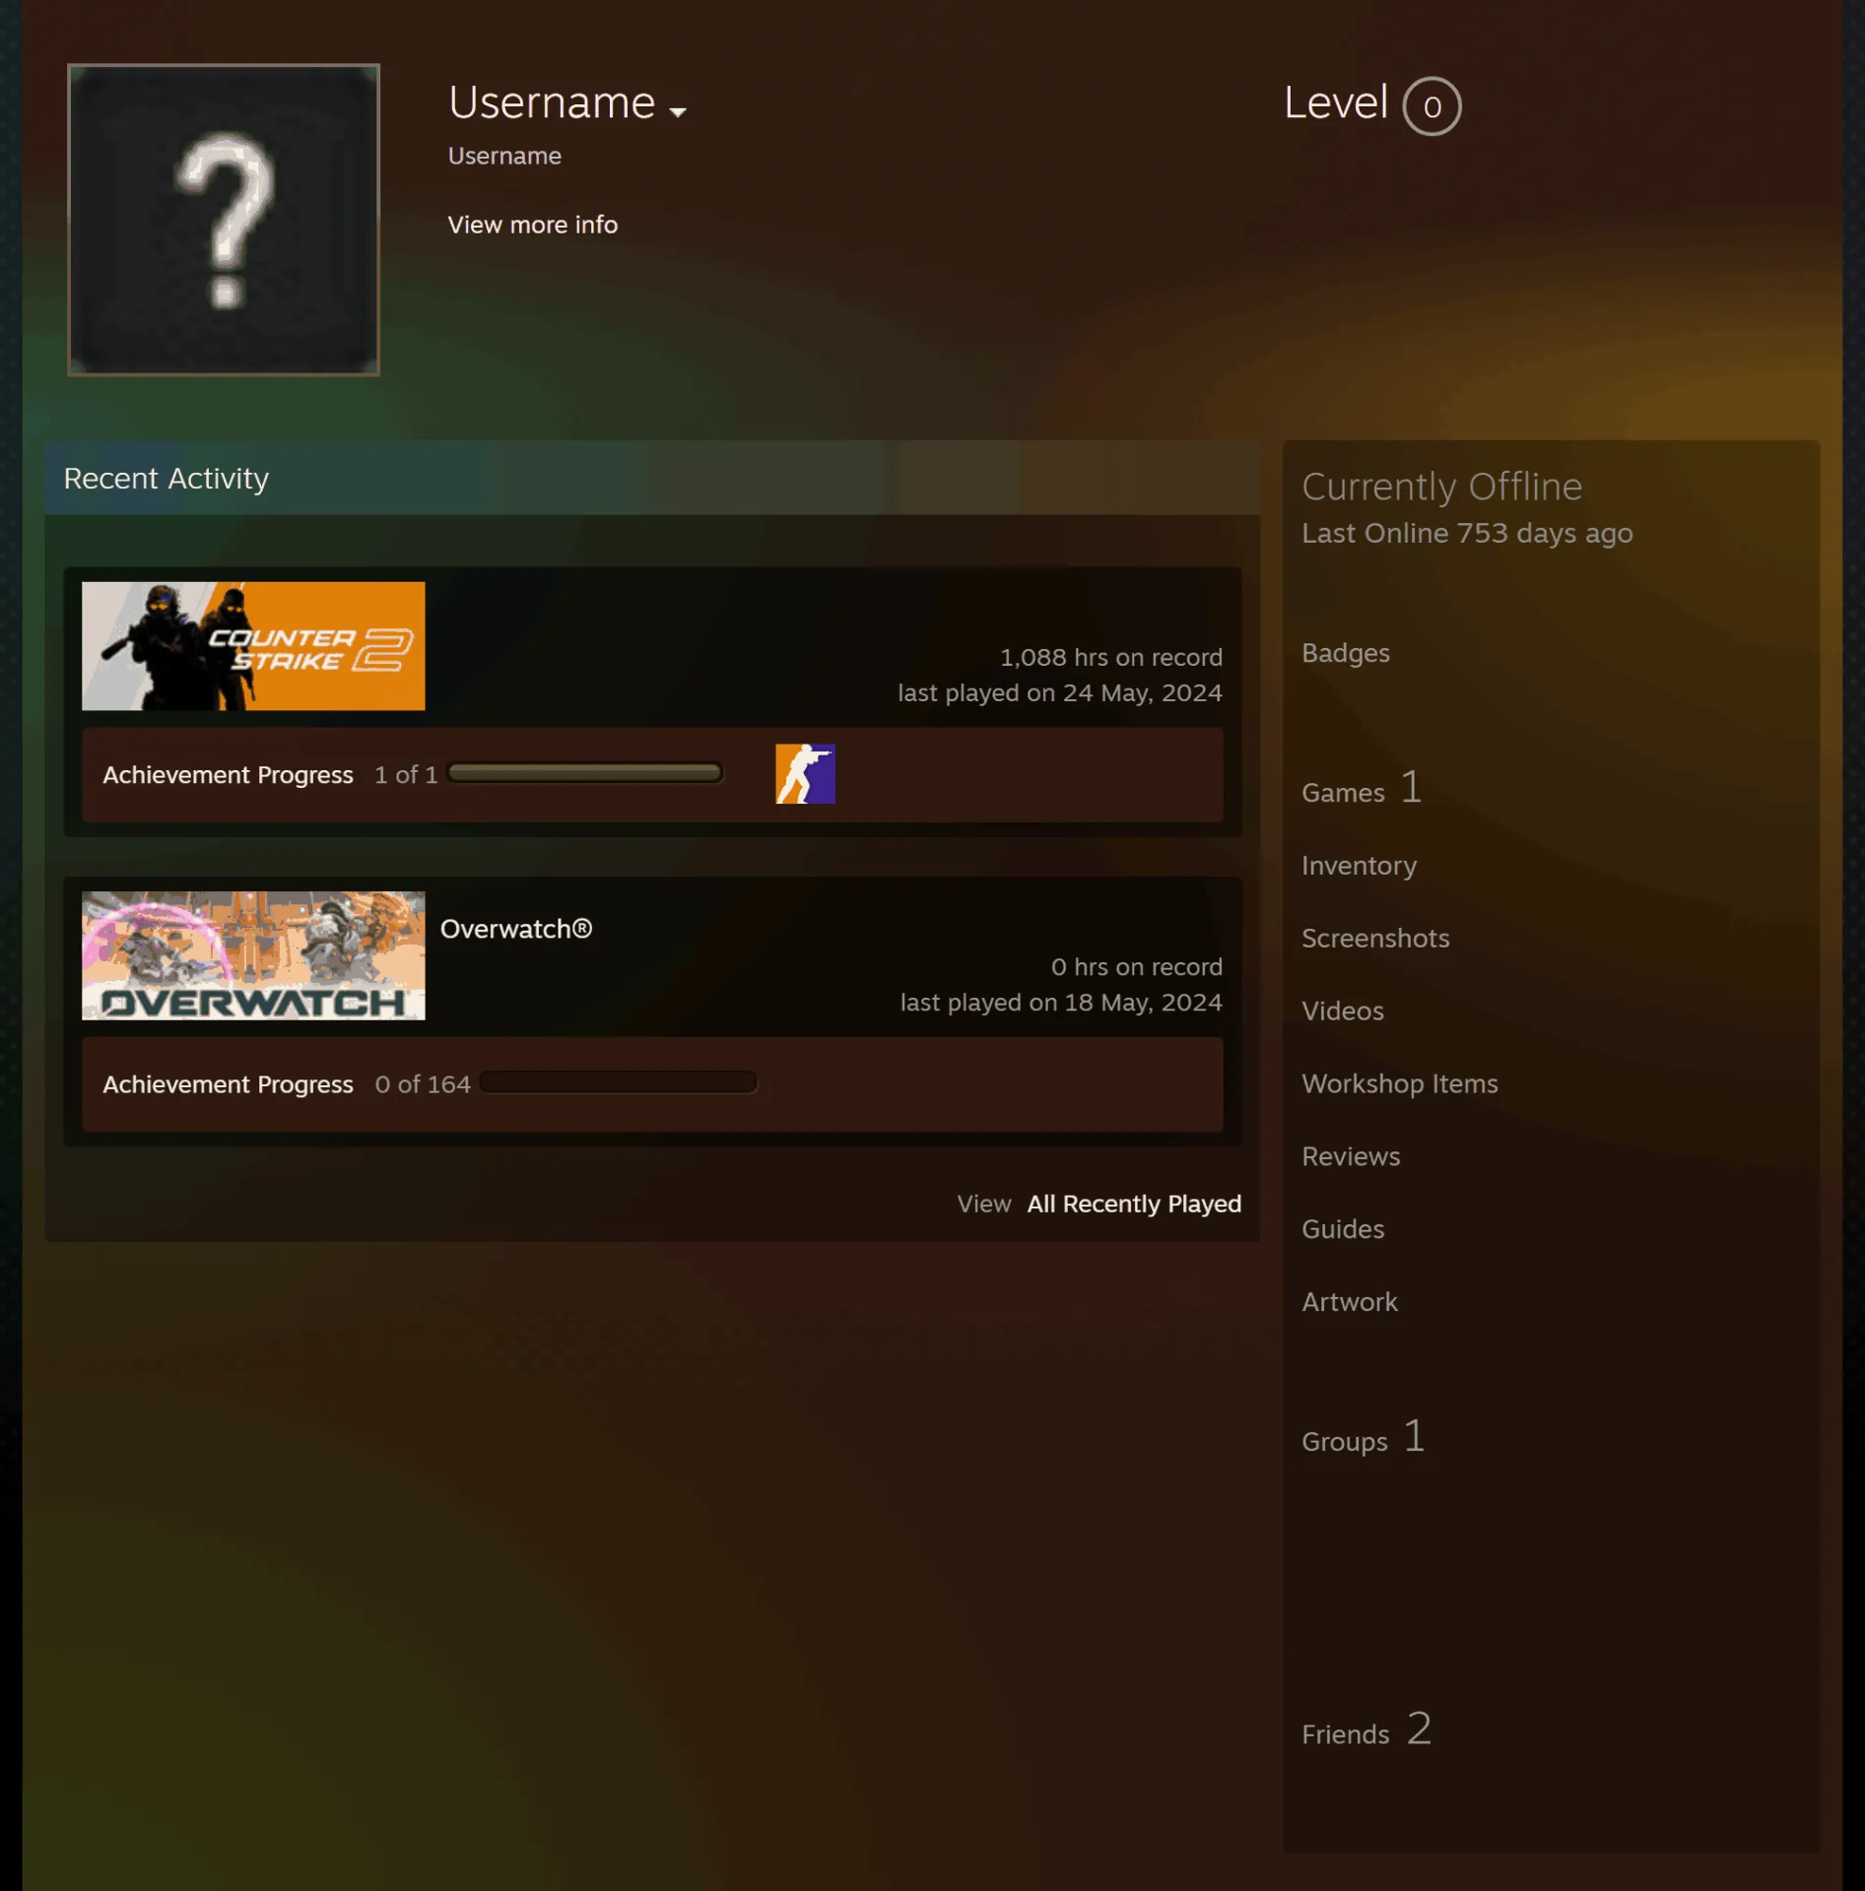Screen dimensions: 1865x1891
Task: Click '0 of 164' achievement count
Action: 422,1084
